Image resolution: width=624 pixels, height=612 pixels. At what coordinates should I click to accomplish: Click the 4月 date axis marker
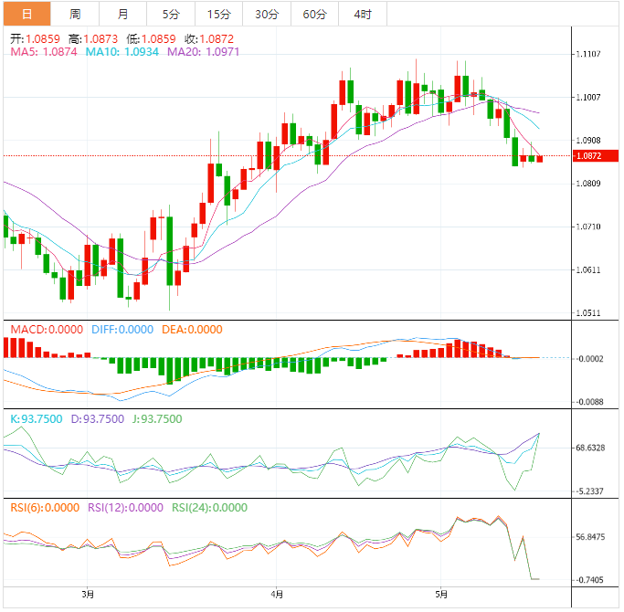coord(277,596)
